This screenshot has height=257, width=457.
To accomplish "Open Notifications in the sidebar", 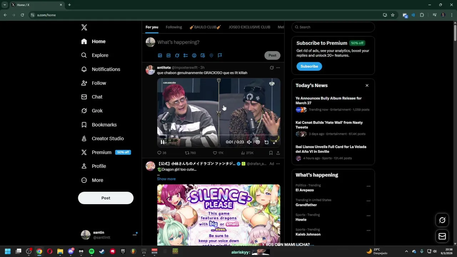I will point(101,69).
